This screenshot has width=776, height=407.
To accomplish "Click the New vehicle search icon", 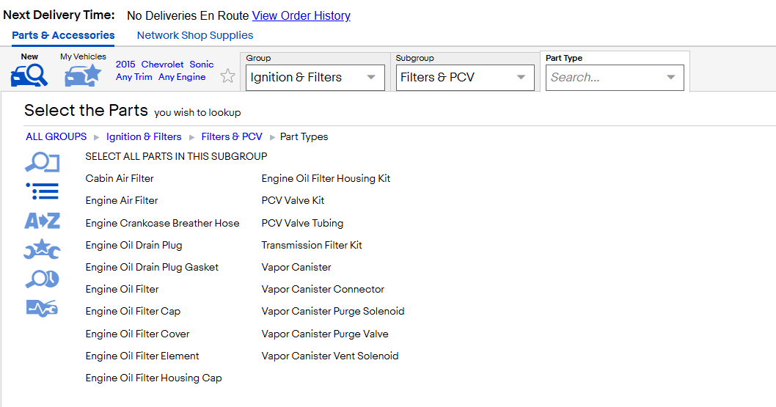I will pyautogui.click(x=29, y=76).
